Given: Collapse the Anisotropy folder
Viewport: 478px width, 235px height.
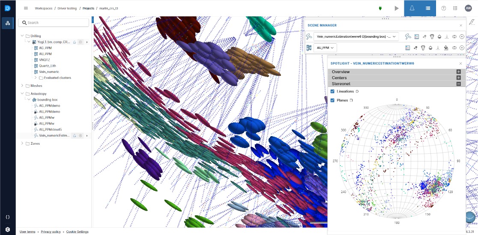Looking at the screenshot, I should click(x=22, y=94).
